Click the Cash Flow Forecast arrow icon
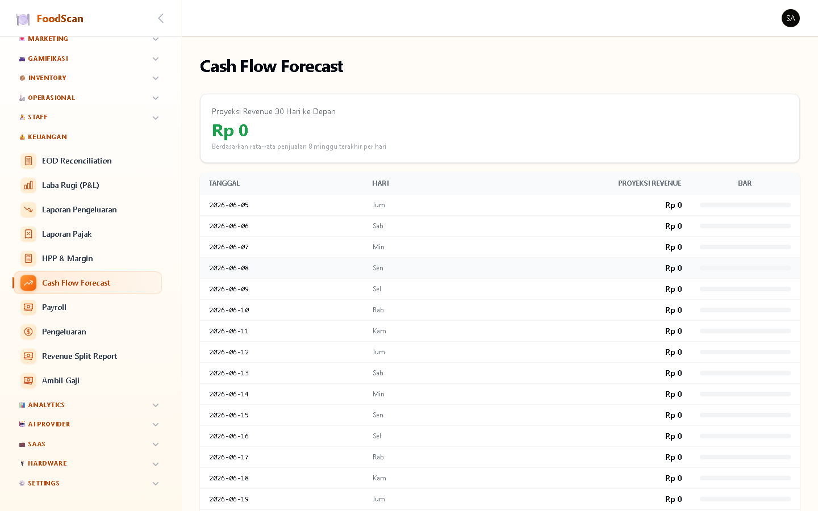818x511 pixels. [28, 283]
